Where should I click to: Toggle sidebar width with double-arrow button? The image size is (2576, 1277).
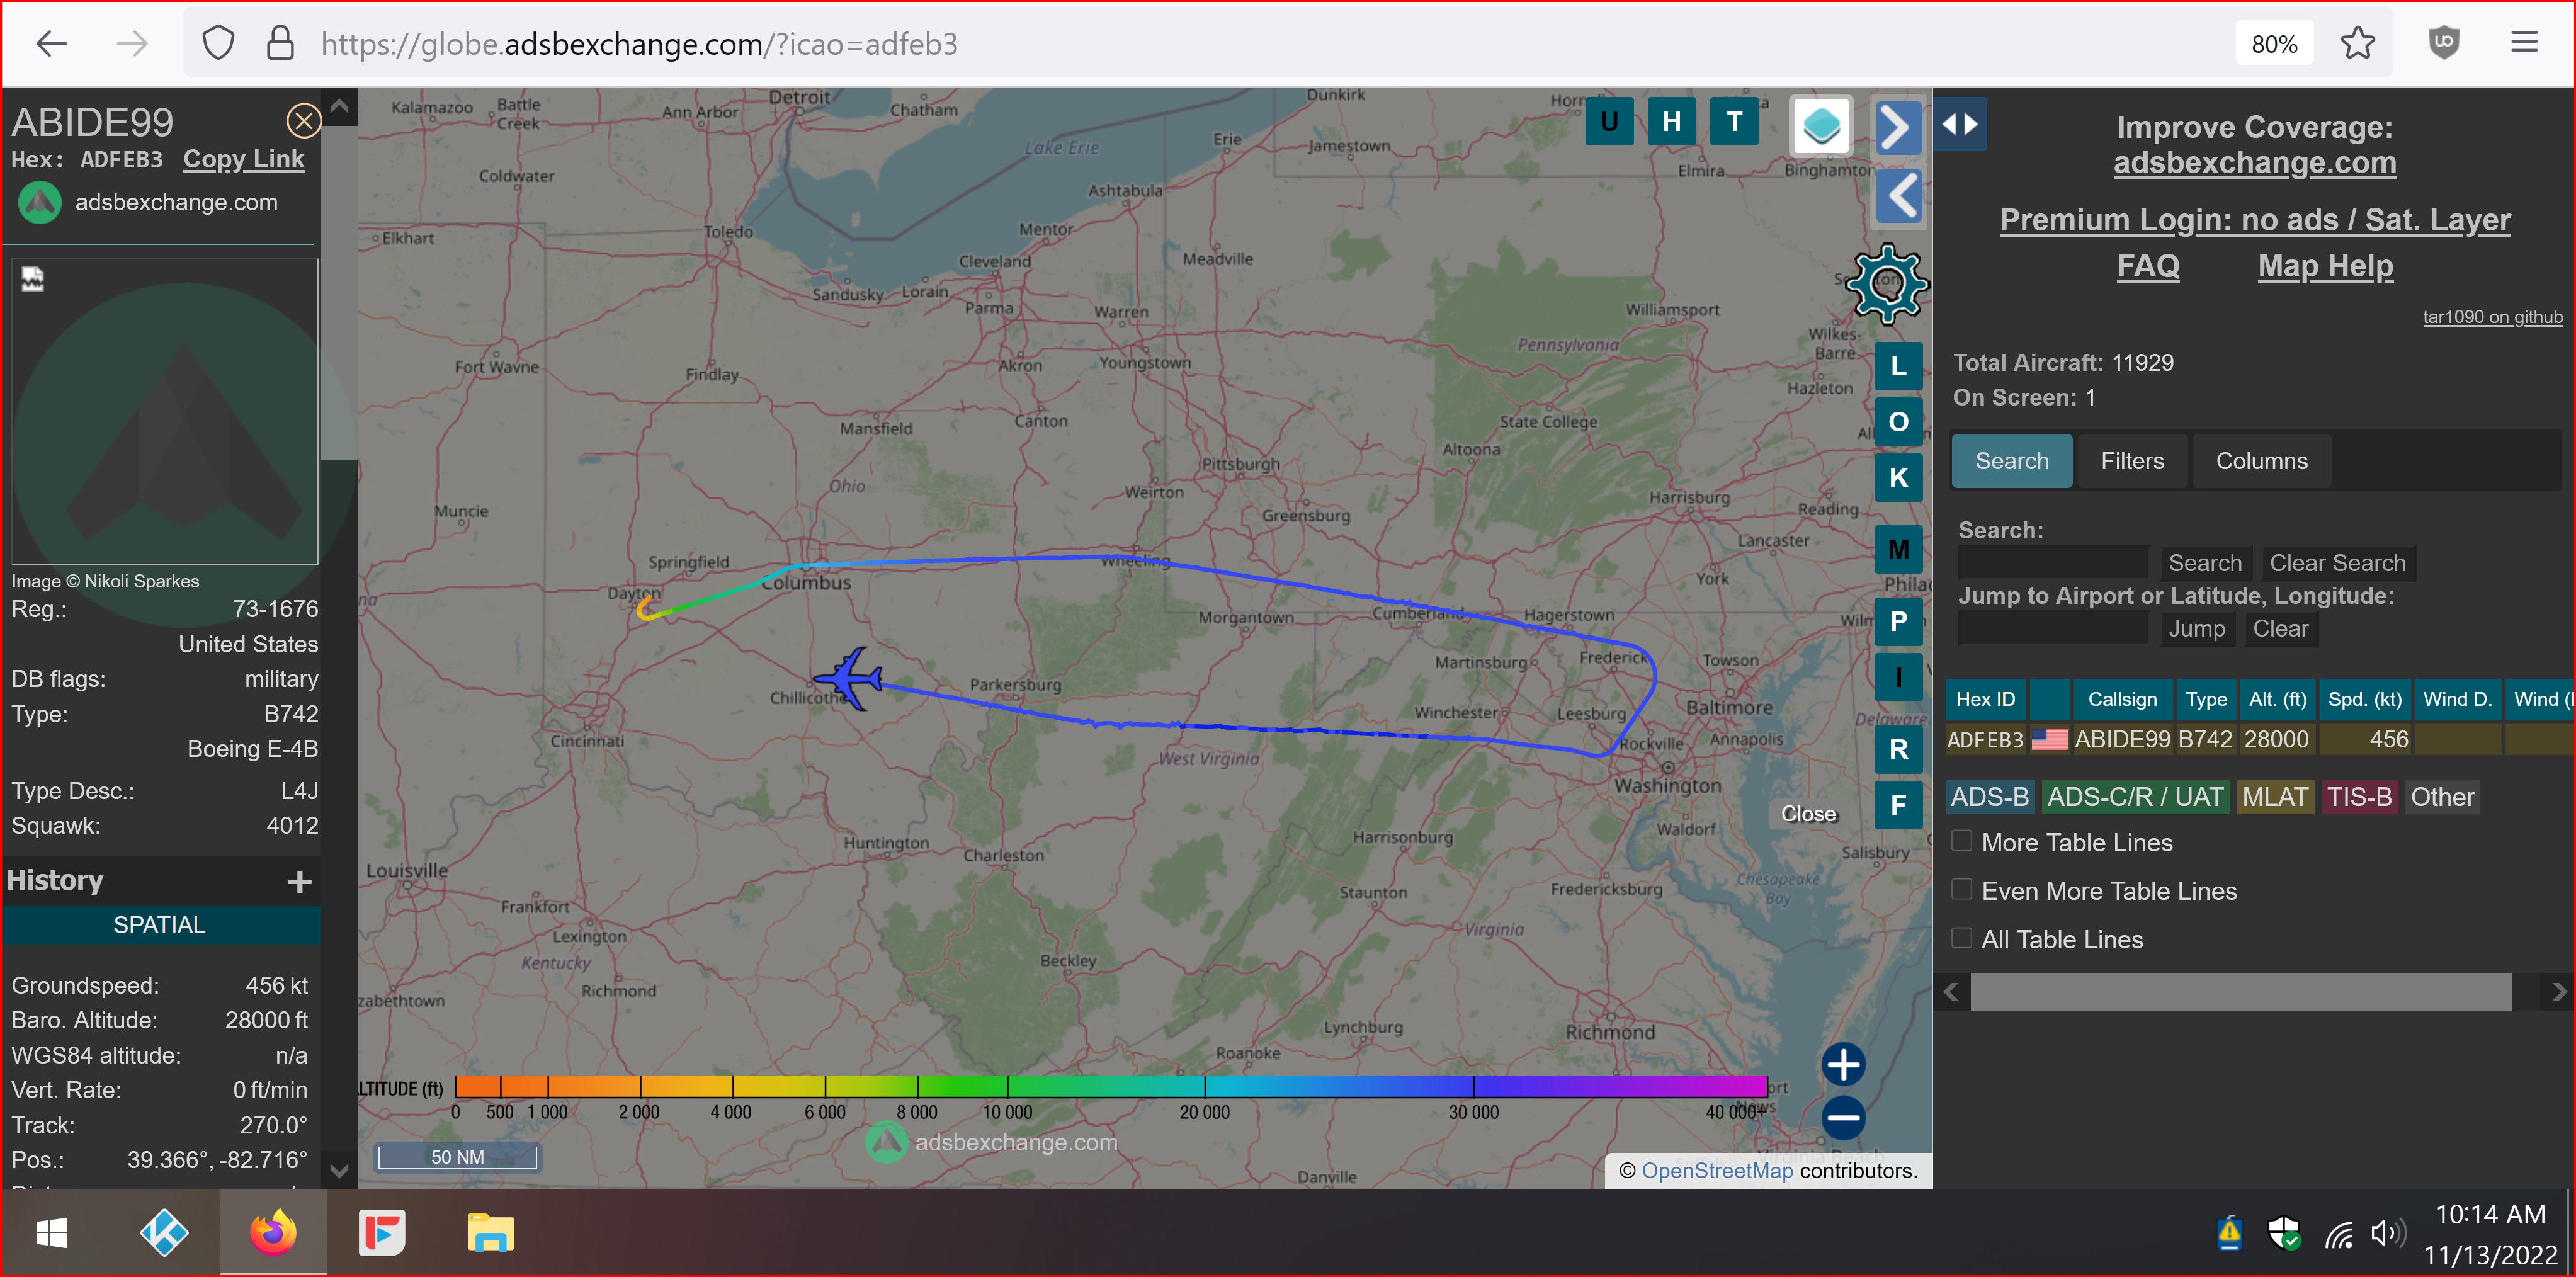tap(1960, 124)
